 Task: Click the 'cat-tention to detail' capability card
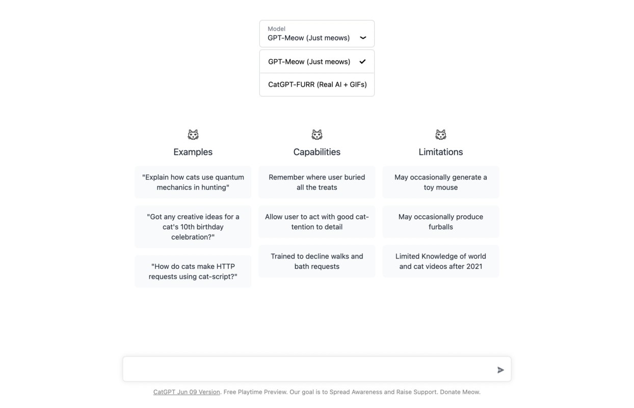317,222
